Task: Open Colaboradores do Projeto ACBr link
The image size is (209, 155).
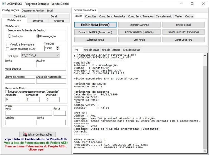Action: pyautogui.click(x=36, y=139)
